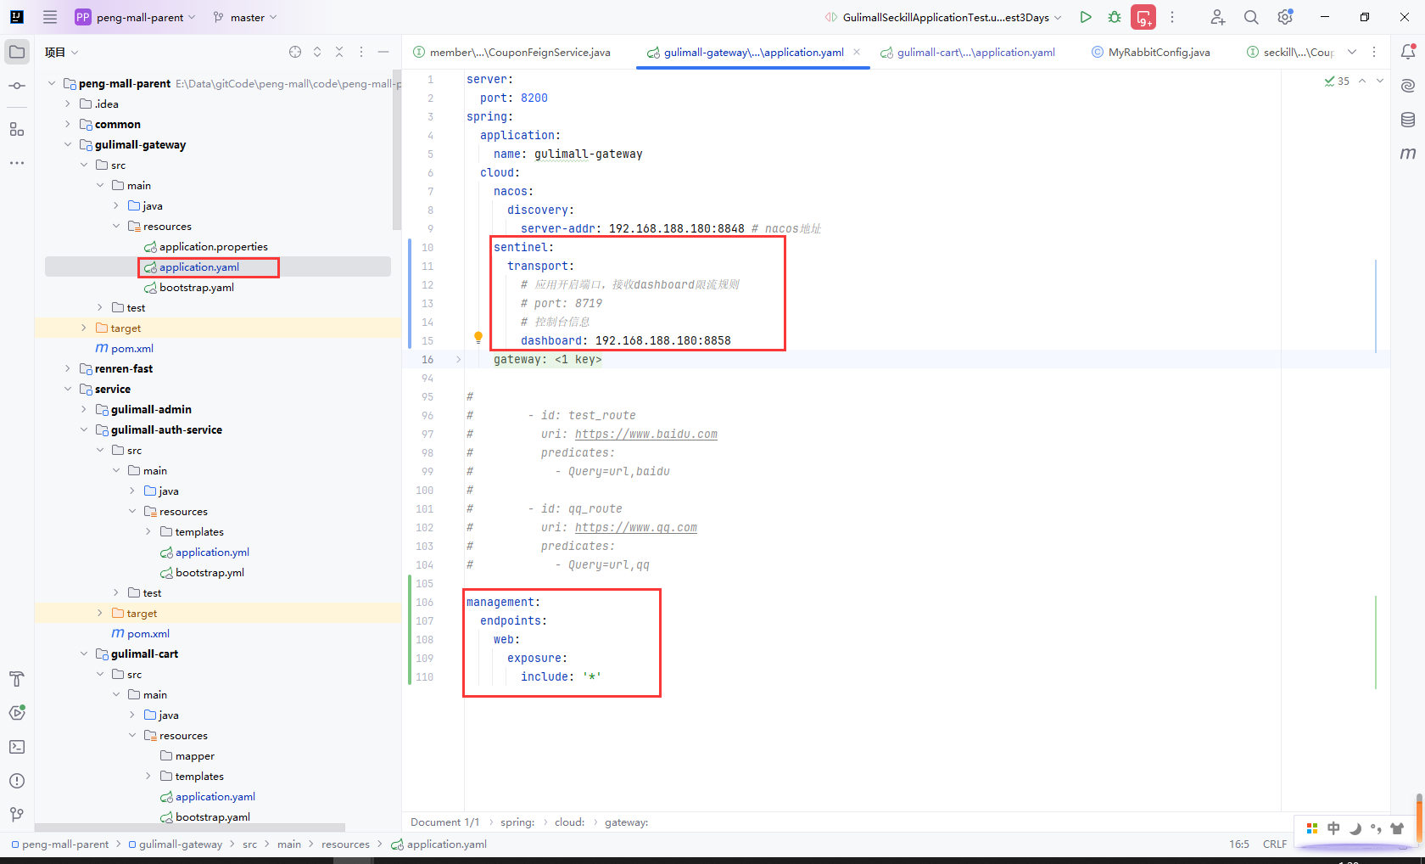
Task: Switch to MyRabbitConfig.java tab
Action: point(1151,52)
